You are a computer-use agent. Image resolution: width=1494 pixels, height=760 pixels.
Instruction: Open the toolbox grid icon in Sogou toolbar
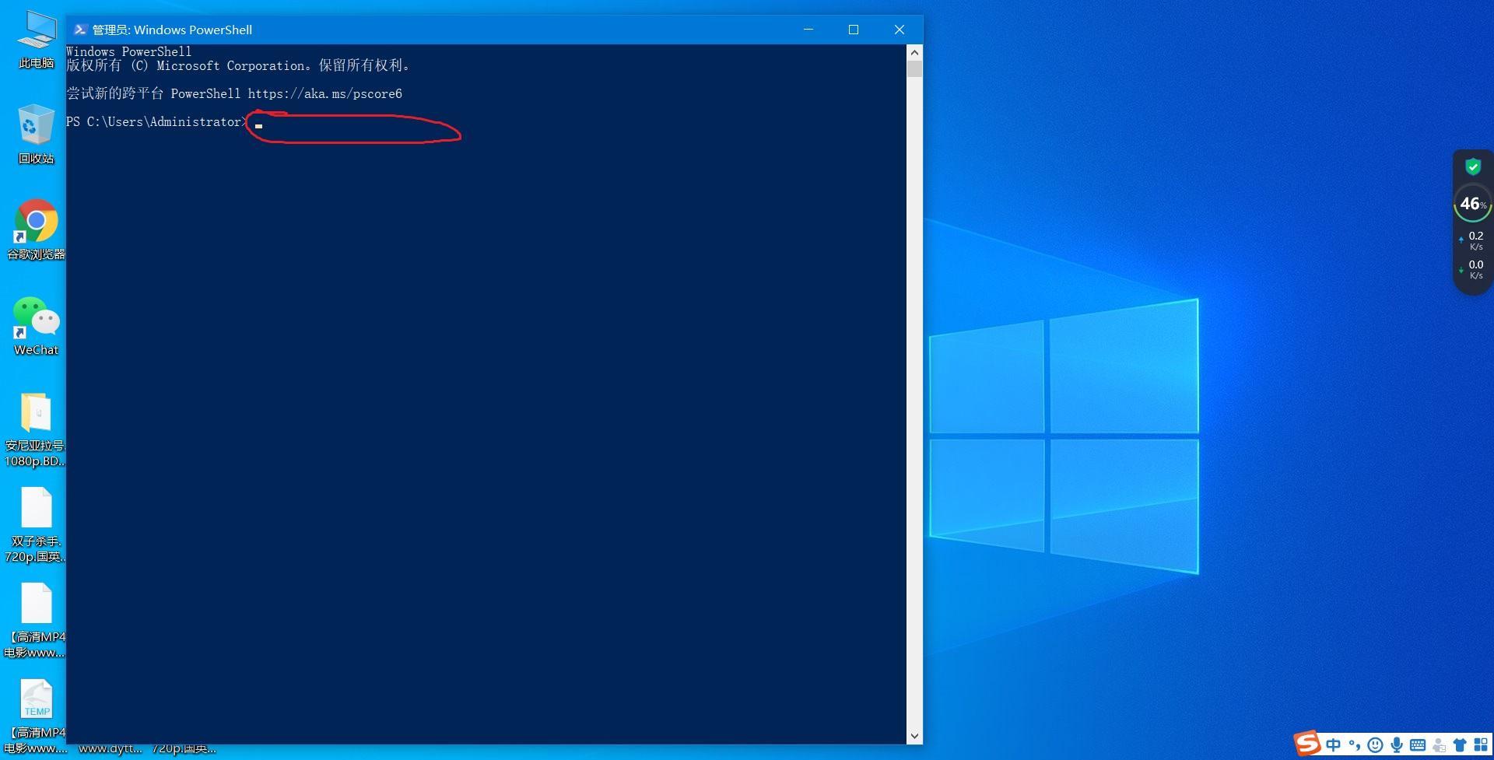point(1481,745)
